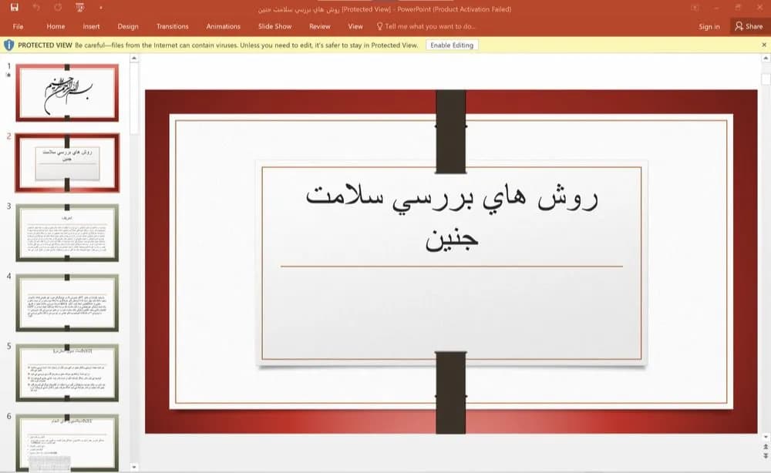Select slide 4 thumbnail
The width and height of the screenshot is (771, 473).
(67, 303)
